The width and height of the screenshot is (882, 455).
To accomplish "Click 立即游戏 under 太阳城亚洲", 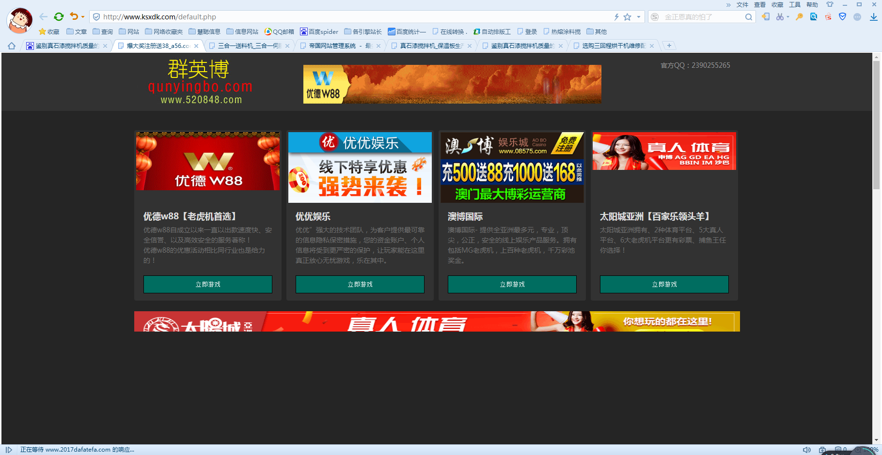I will (x=664, y=284).
